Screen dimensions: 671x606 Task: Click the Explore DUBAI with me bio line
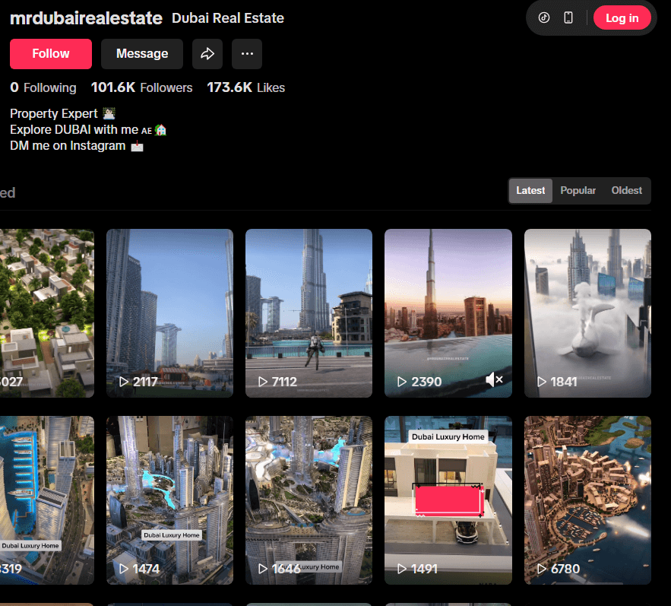[x=88, y=130]
